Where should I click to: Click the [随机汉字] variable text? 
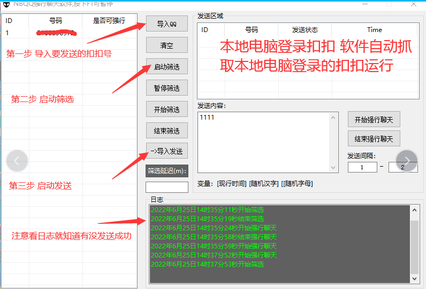pyautogui.click(x=263, y=184)
